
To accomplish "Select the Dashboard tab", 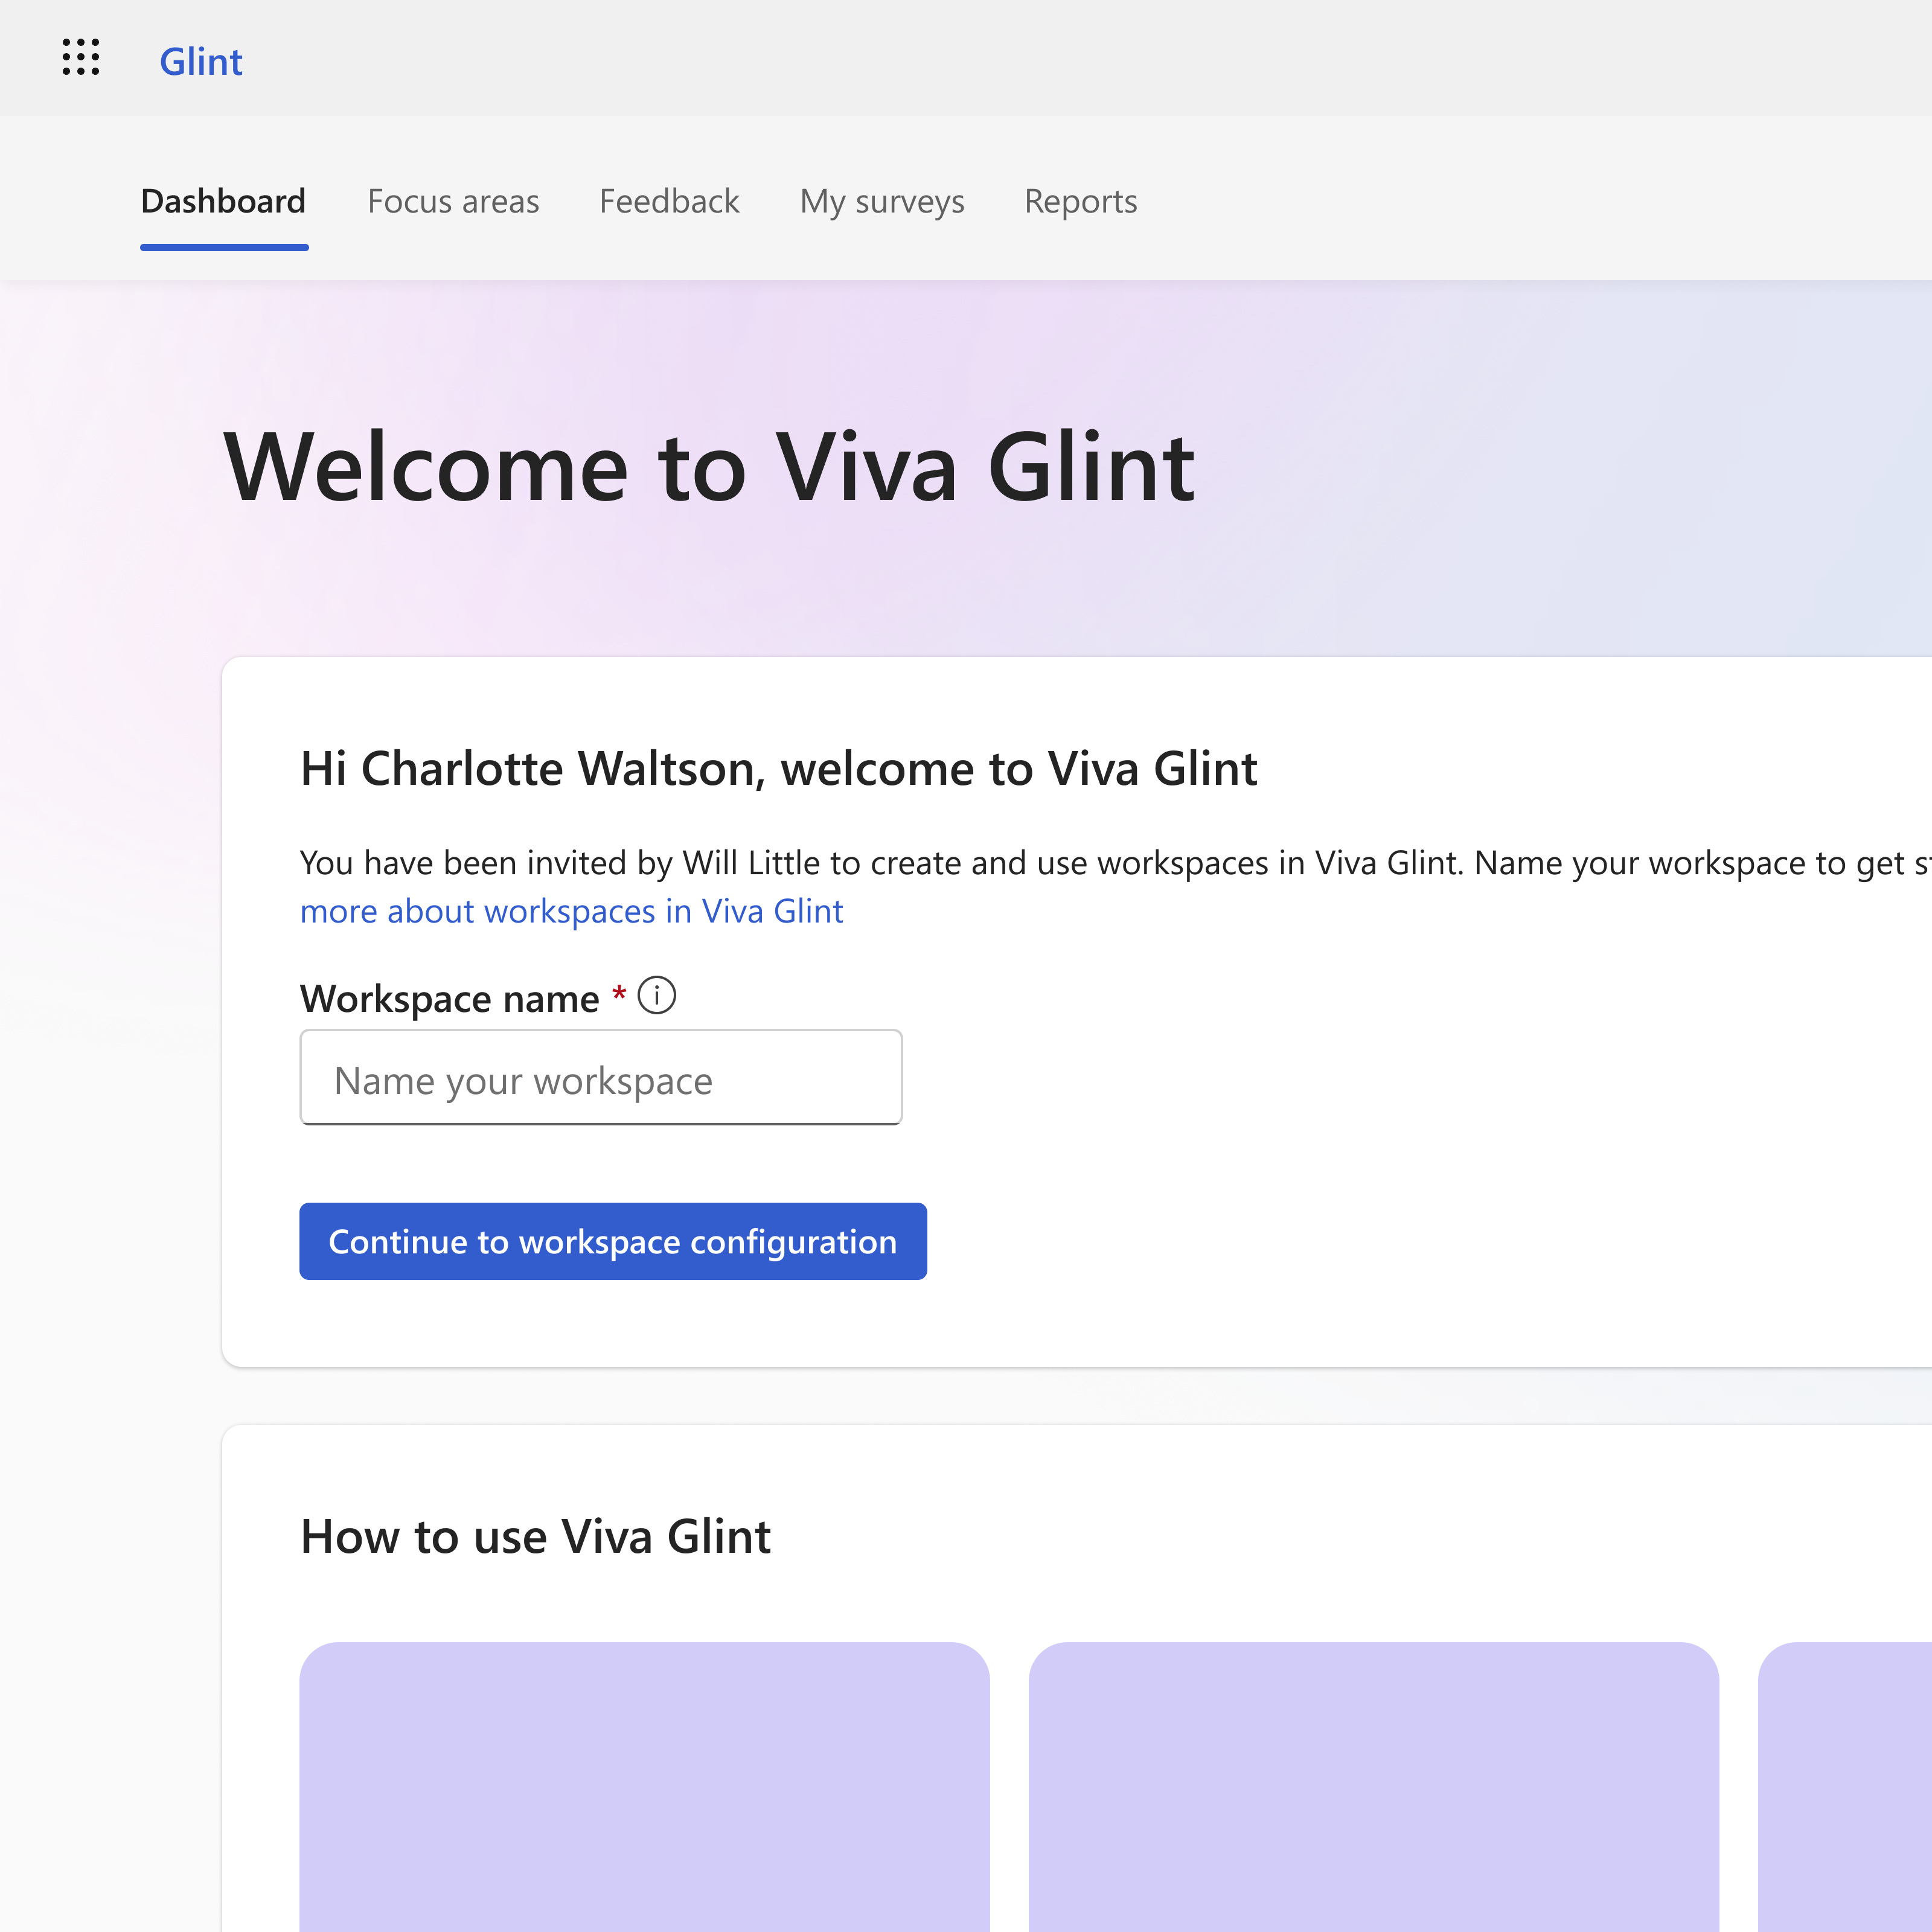I will (x=223, y=201).
